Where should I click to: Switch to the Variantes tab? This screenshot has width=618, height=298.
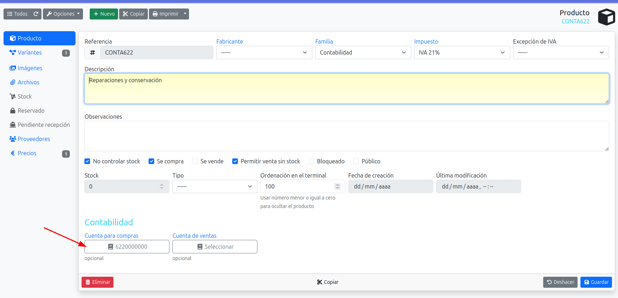pyautogui.click(x=30, y=52)
